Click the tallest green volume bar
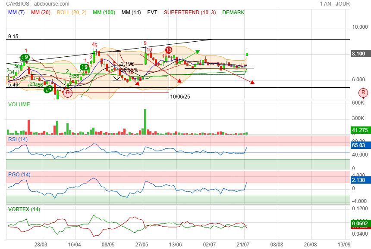 click(145, 122)
